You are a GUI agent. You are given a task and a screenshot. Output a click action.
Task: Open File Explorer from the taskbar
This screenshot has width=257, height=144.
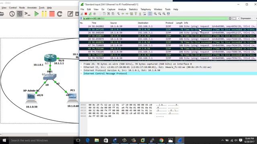(x=97, y=140)
